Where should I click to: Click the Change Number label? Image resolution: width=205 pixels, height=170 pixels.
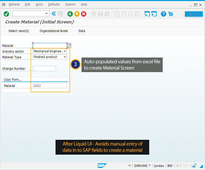[x=14, y=69]
